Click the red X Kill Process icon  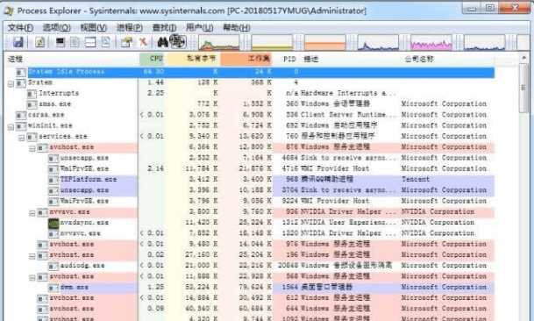click(x=143, y=42)
